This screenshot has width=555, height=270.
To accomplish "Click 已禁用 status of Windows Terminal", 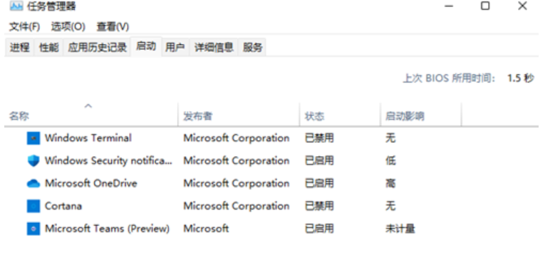I will click(x=319, y=138).
